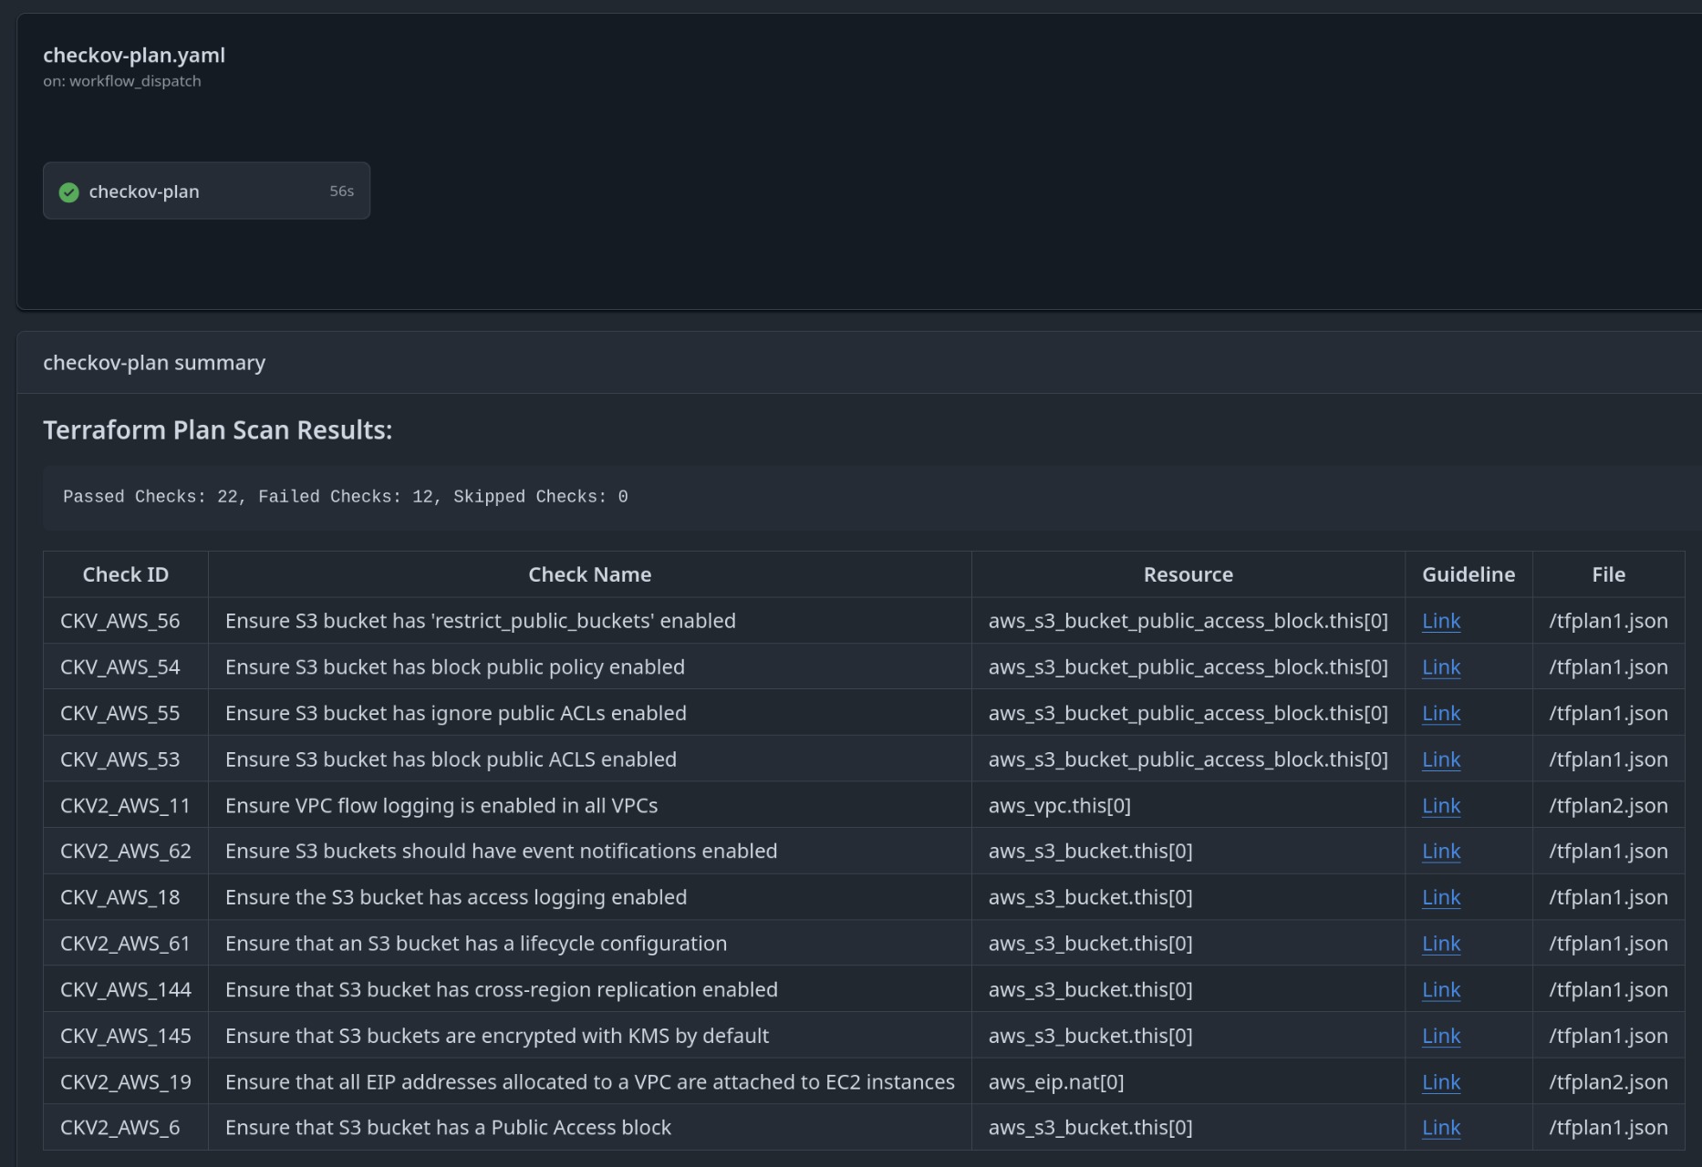This screenshot has height=1167, width=1702.
Task: Open Link for Public Access block check
Action: (1441, 1128)
